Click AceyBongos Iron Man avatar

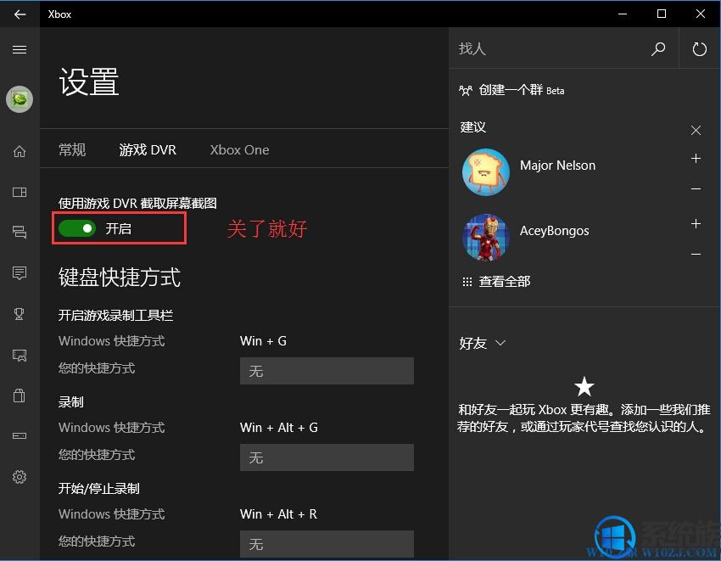(x=486, y=238)
